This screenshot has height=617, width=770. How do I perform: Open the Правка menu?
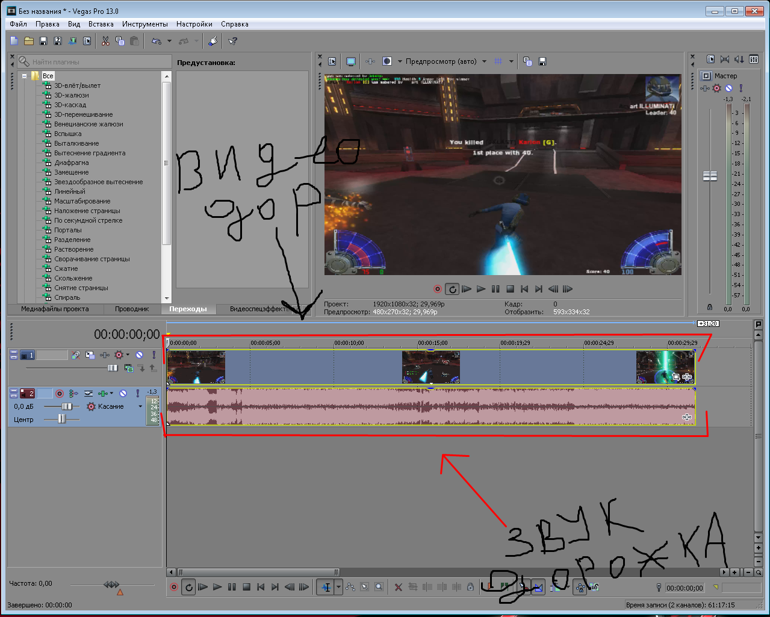coord(47,24)
